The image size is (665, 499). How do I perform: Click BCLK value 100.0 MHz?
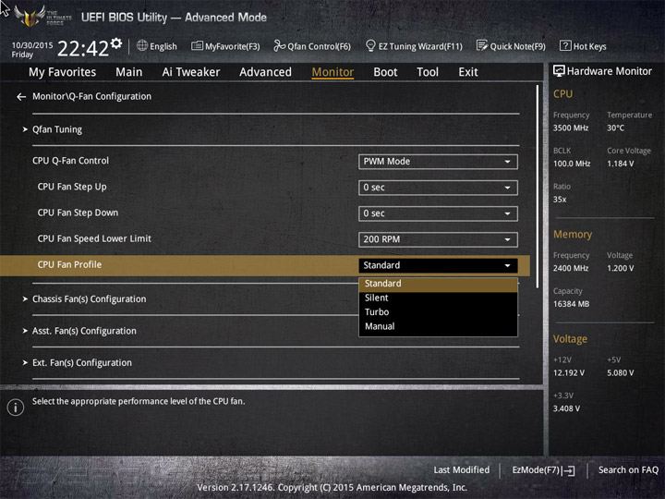[x=572, y=164]
